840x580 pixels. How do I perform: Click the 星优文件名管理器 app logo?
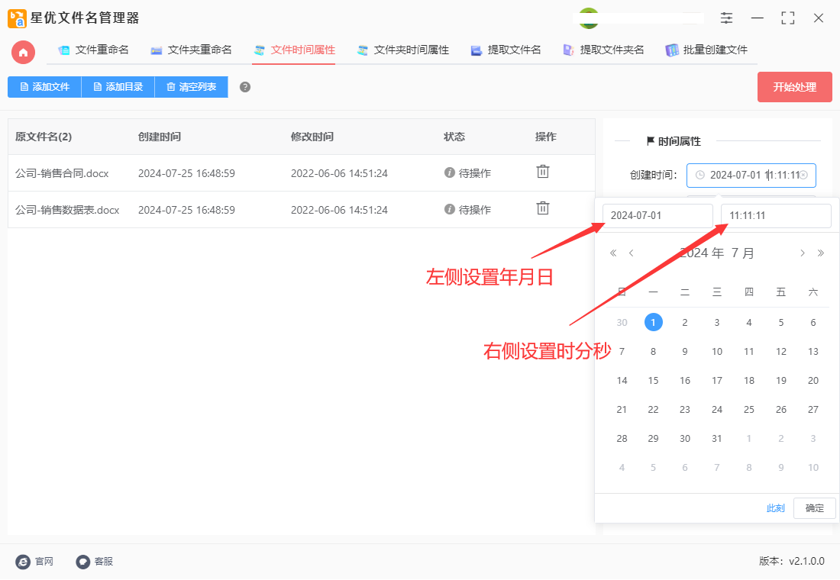[17, 18]
